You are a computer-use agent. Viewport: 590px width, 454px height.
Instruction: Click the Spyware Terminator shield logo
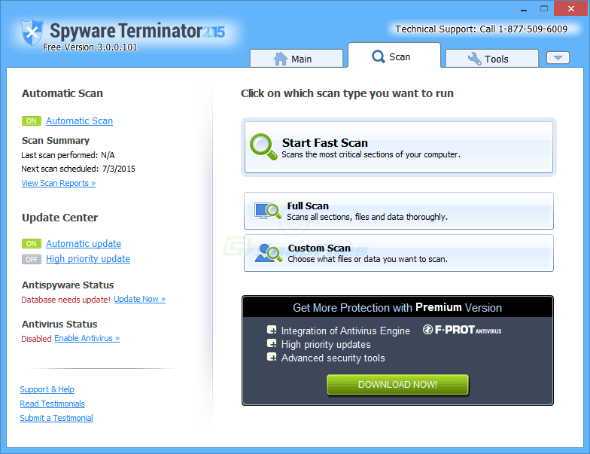[x=32, y=32]
